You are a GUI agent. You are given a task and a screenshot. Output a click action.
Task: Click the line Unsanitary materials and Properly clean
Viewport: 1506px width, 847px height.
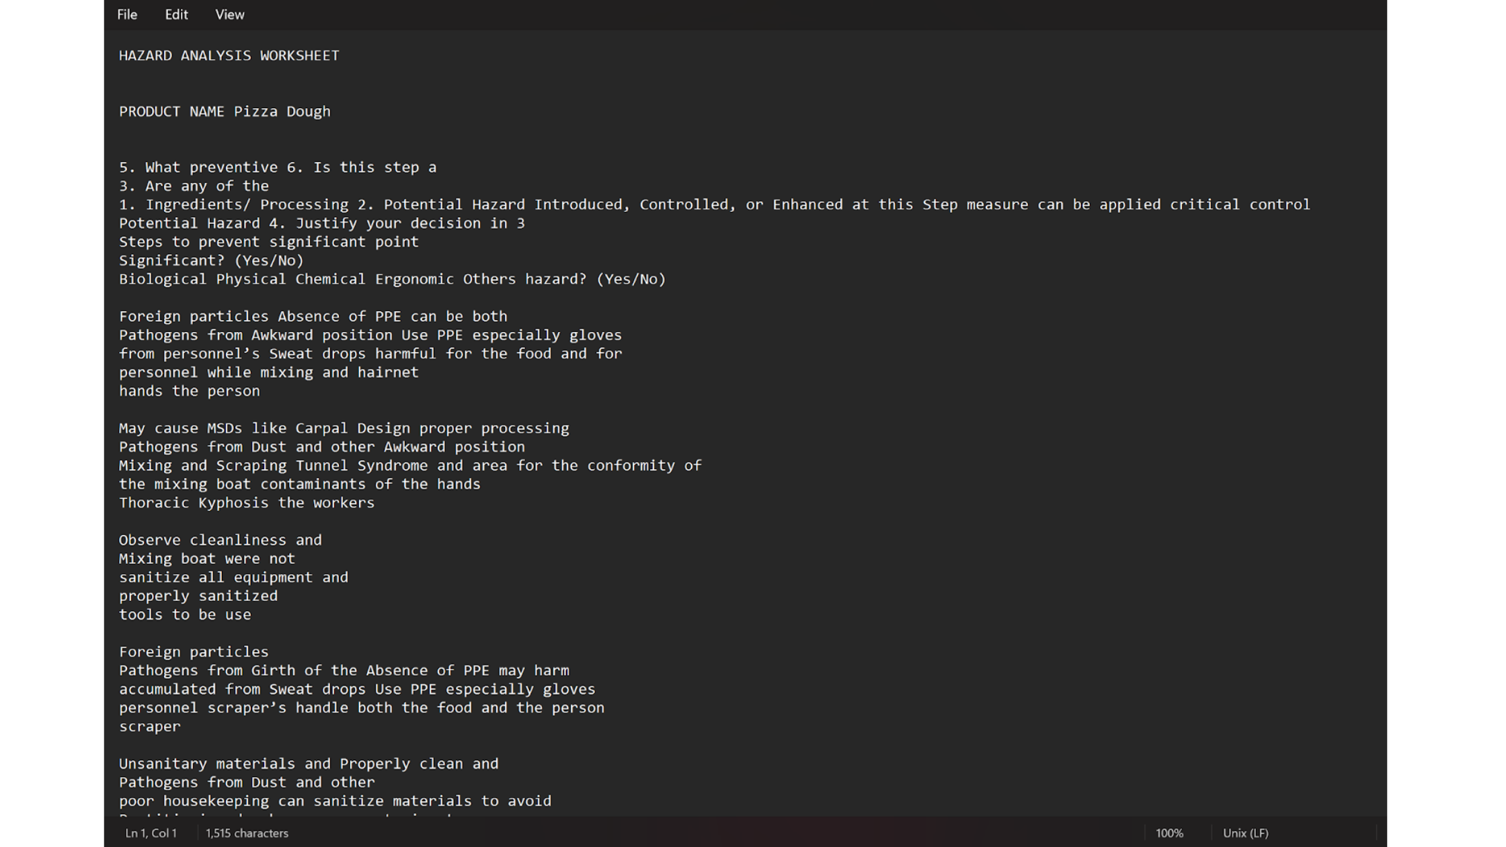pyautogui.click(x=309, y=764)
